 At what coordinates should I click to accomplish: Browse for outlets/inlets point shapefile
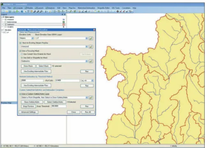91,98
